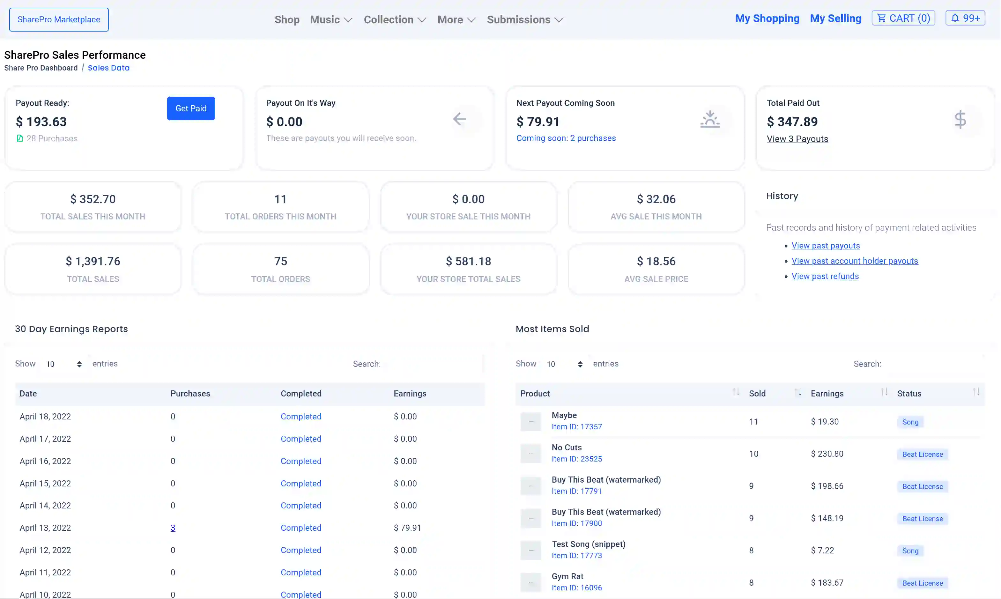Open the Submissions dropdown
The width and height of the screenshot is (1001, 599).
[524, 19]
